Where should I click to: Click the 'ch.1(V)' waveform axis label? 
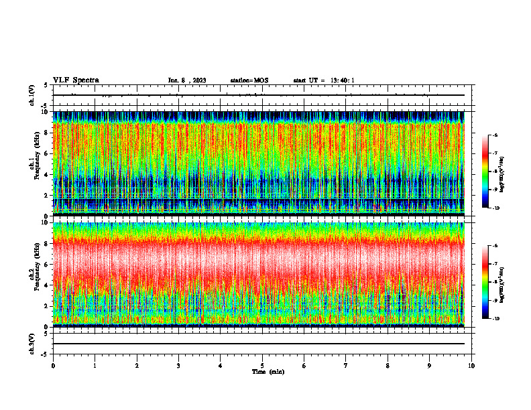tap(32, 95)
